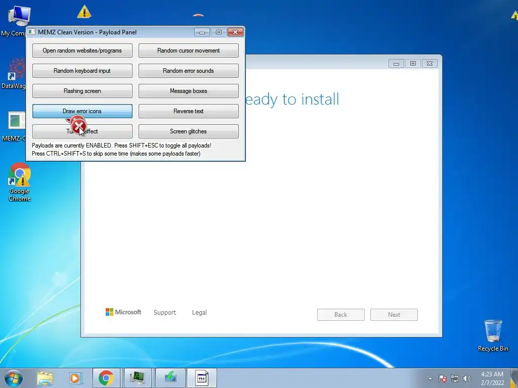
Task: Switch to MEMZ payload panel taskbar item
Action: 202,378
